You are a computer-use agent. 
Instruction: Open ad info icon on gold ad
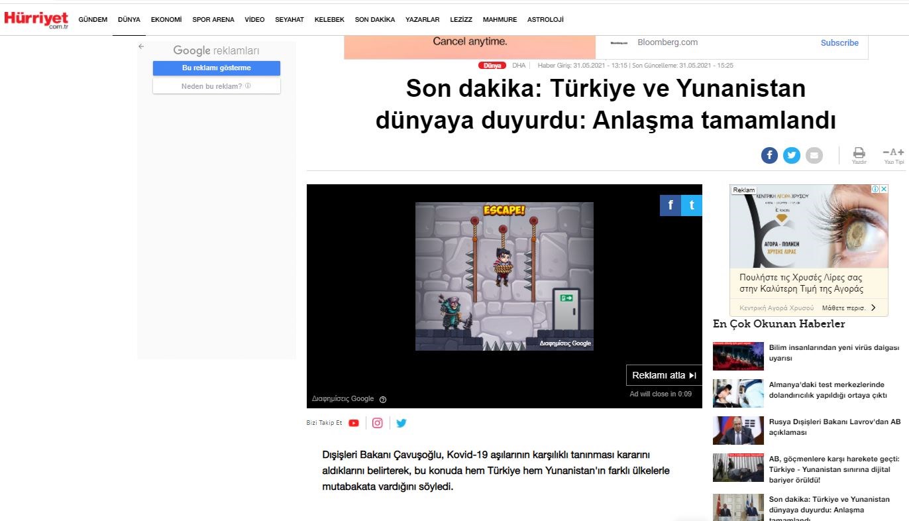click(x=875, y=190)
